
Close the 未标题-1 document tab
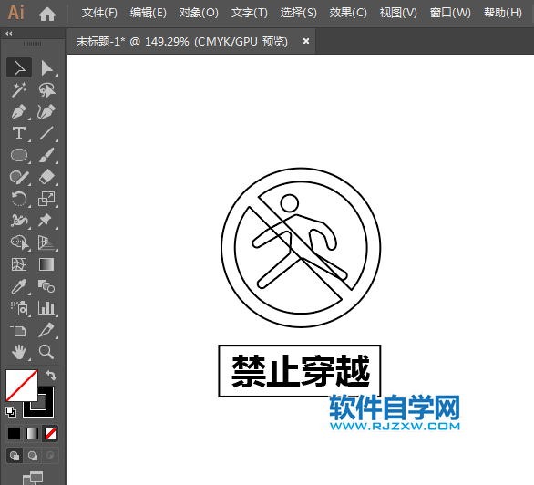(306, 41)
